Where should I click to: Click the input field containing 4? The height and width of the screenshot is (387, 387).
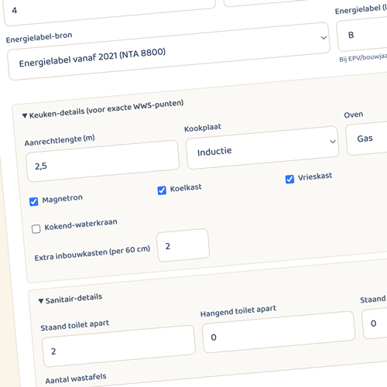[109, 9]
